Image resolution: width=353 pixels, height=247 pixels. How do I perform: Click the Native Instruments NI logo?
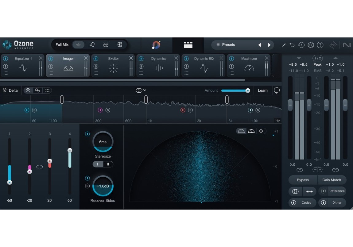(347, 45)
